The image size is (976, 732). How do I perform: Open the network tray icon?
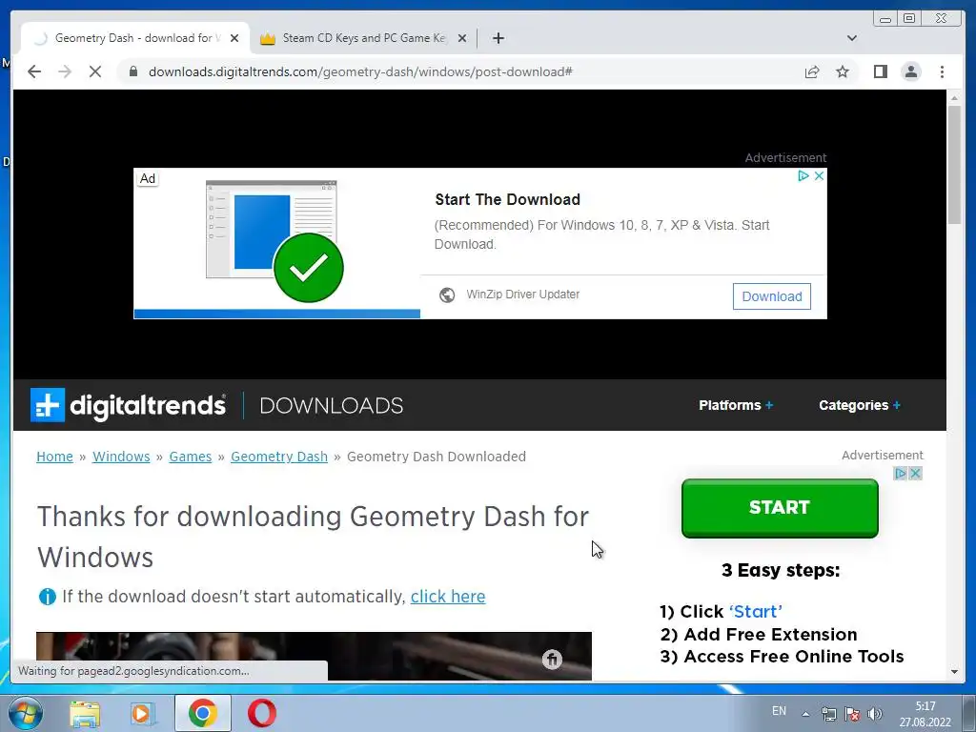coord(828,714)
